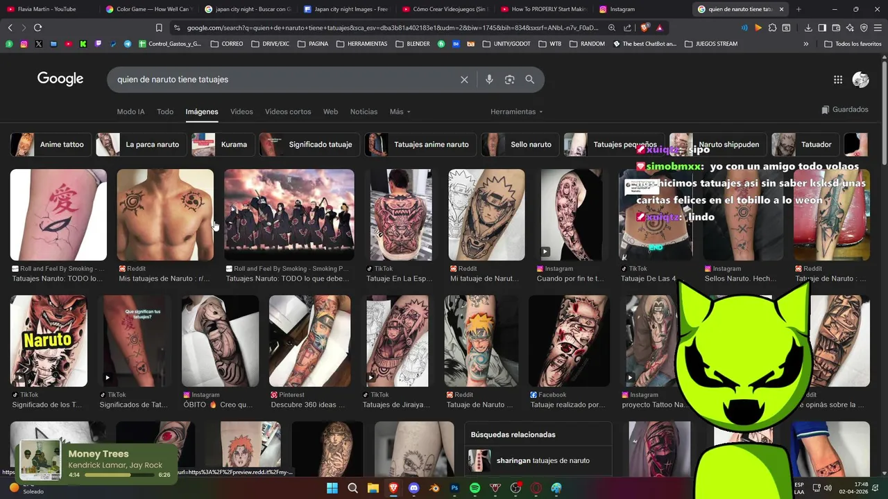This screenshot has height=499, width=888.
Task: Open the Twitch bookmark icon
Action: click(98, 44)
